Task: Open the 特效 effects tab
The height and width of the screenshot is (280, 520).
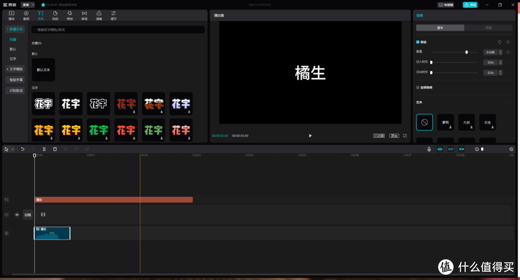Action: pos(70,15)
